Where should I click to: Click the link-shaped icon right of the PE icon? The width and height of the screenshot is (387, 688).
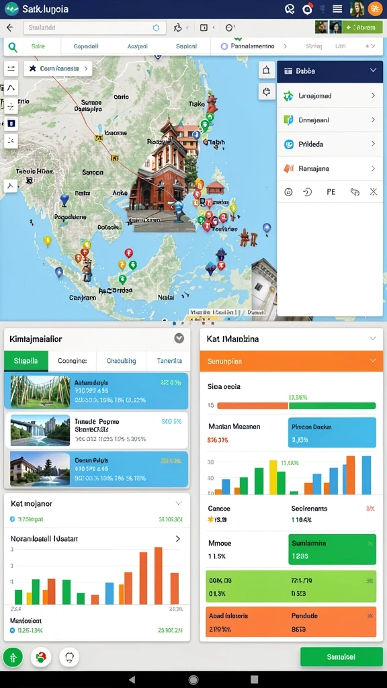tap(355, 191)
